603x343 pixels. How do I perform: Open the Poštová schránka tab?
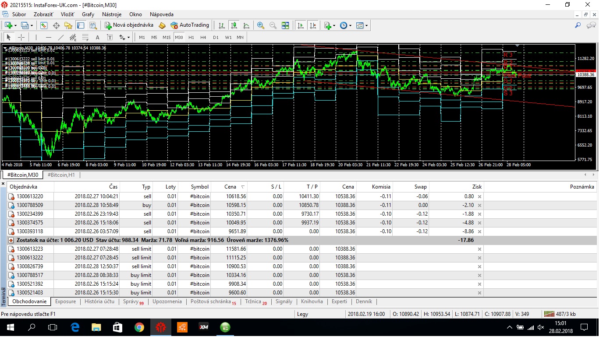[x=213, y=301]
